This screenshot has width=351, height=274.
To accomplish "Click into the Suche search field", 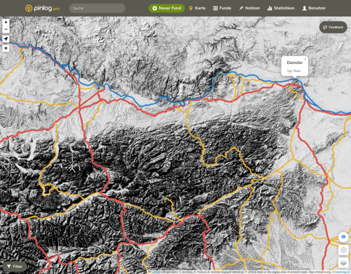I will 97,8.
